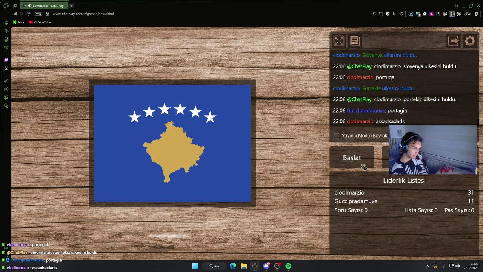Viewport: 483px width, 272px height.
Task: Reload the current page
Action: 28,14
